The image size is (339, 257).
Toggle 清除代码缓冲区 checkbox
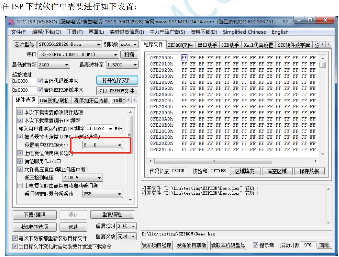click(x=40, y=81)
